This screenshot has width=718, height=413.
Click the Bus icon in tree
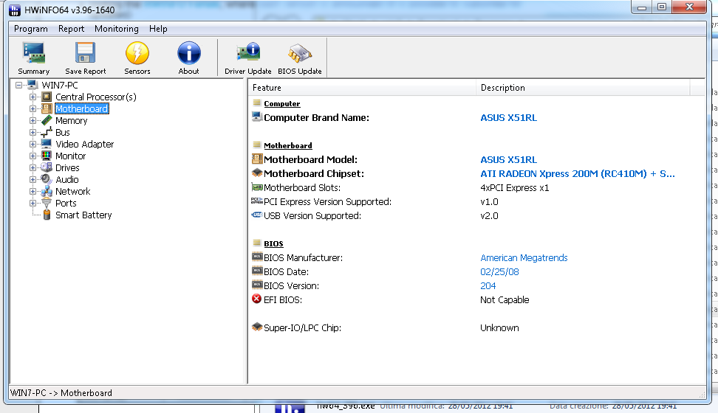(47, 132)
